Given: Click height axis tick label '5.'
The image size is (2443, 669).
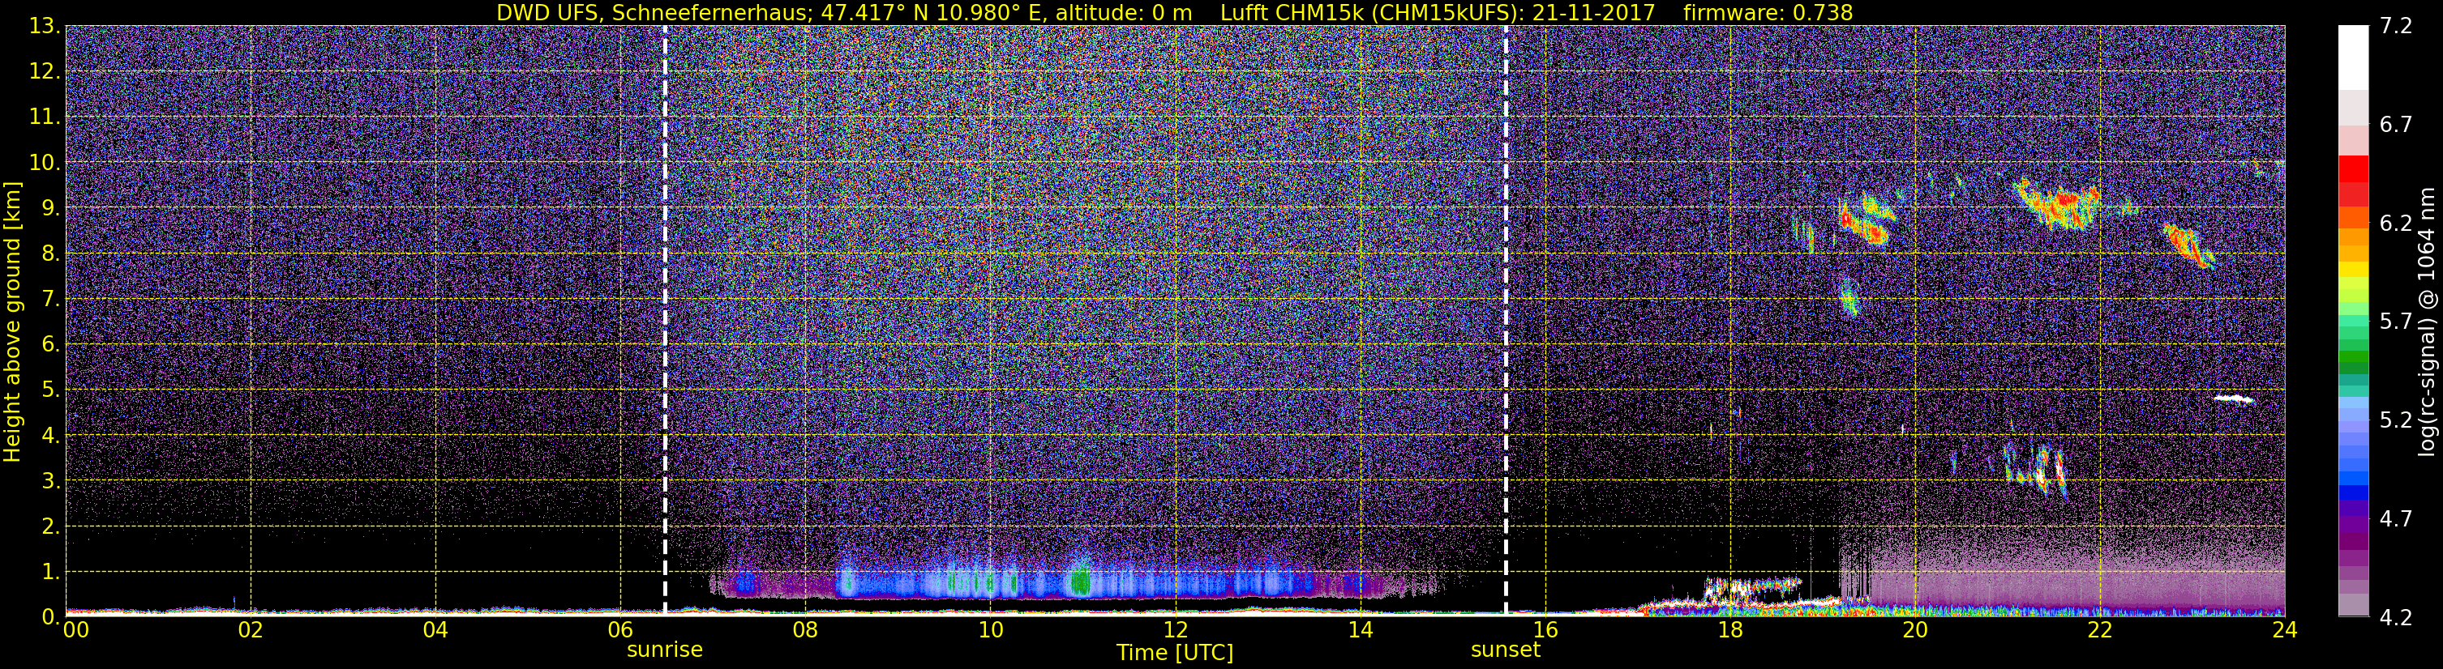Looking at the screenshot, I should (x=49, y=390).
